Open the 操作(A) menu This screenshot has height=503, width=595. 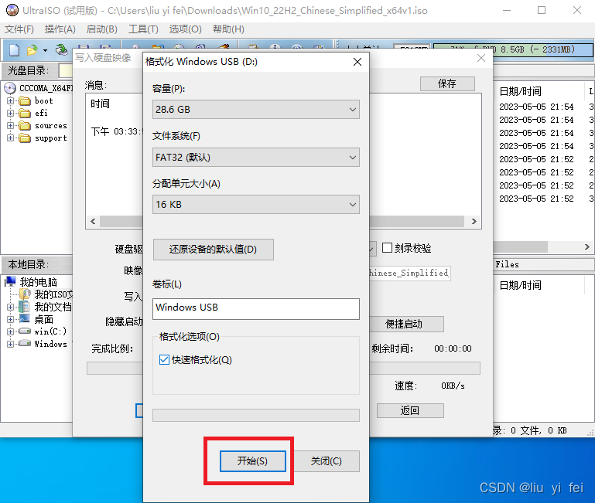pos(60,29)
